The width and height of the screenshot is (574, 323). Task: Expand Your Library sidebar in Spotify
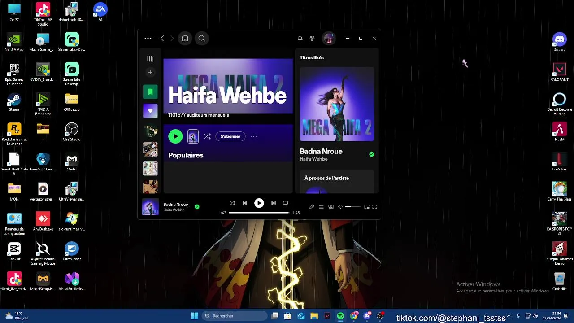coord(150,59)
